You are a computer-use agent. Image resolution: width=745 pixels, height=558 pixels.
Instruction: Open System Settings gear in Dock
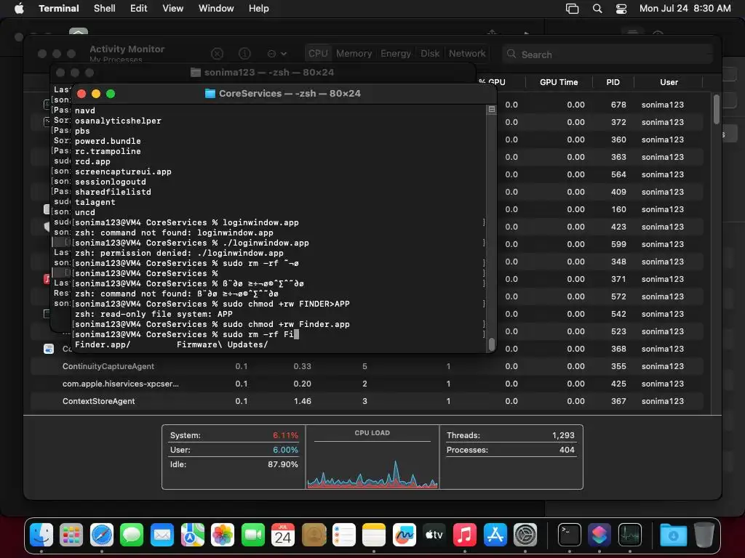click(x=525, y=535)
